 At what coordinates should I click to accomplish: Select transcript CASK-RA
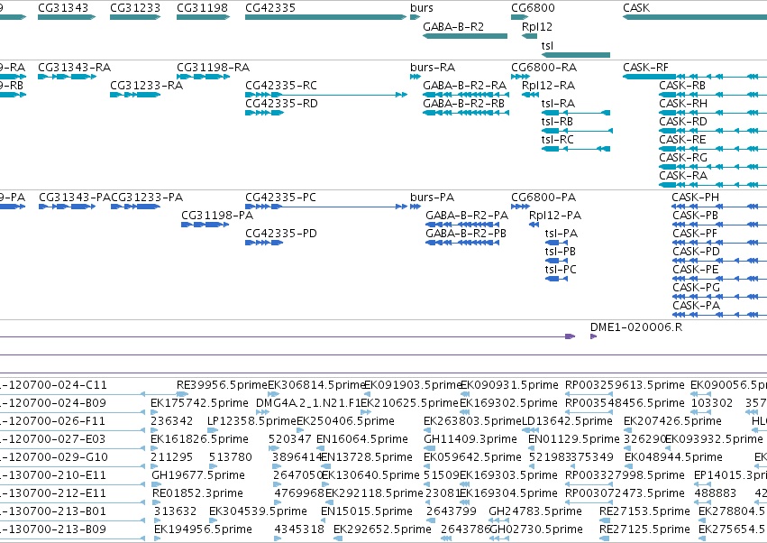pos(713,185)
